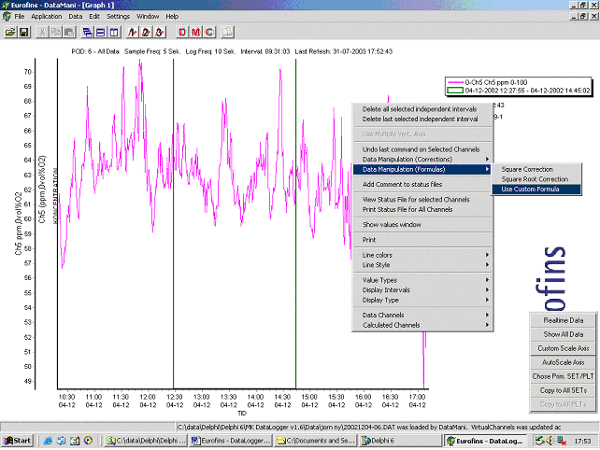Choose Print Status File for All Channels
600x450 pixels.
pyautogui.click(x=422, y=209)
